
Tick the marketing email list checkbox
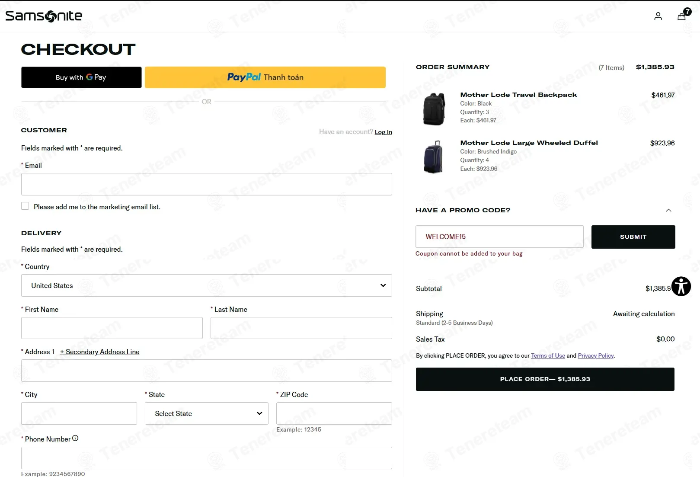pos(25,206)
